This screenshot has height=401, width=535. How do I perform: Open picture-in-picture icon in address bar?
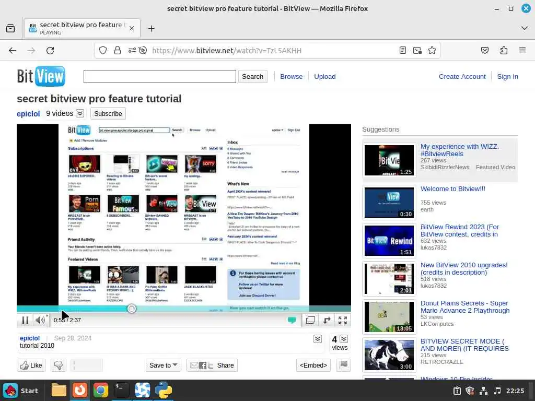point(417,51)
